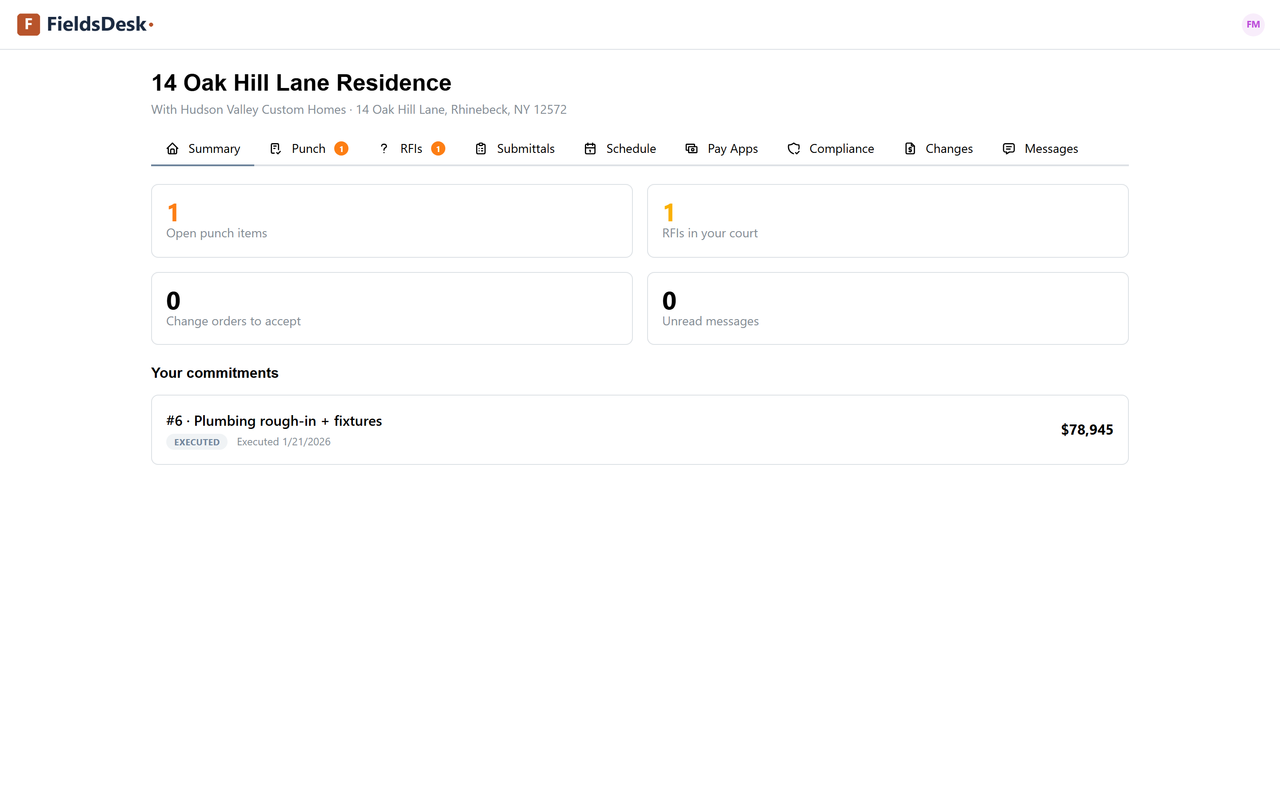Click the EXECUTED status badge

click(197, 442)
